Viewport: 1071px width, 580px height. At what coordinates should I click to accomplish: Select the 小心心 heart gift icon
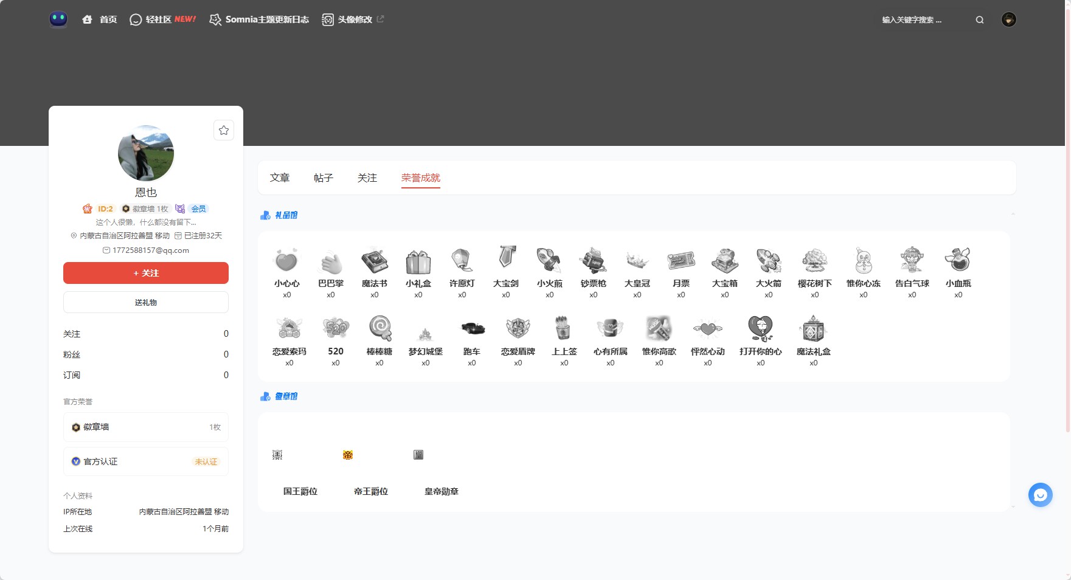click(x=286, y=260)
